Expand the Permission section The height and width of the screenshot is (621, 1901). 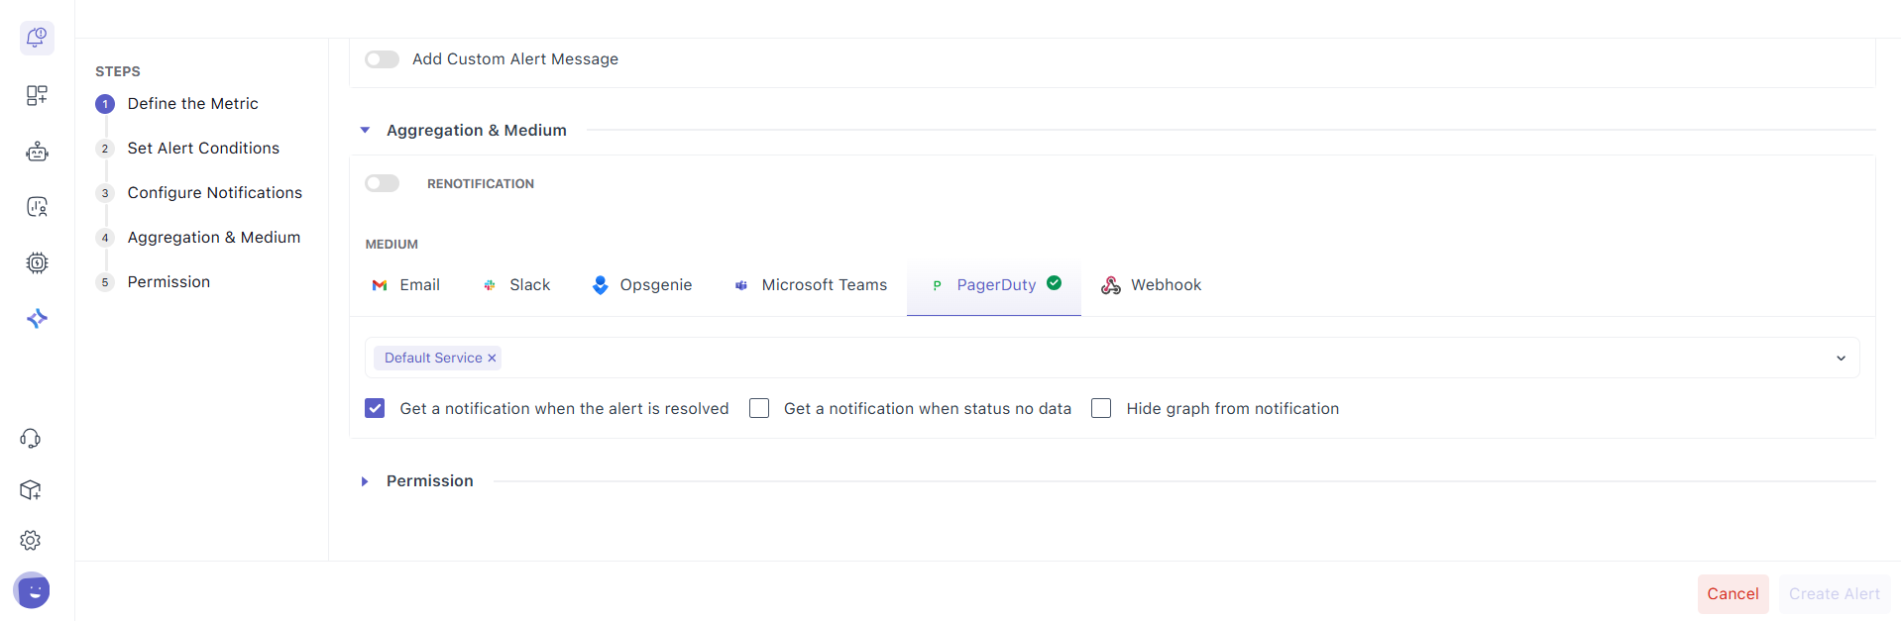point(365,481)
